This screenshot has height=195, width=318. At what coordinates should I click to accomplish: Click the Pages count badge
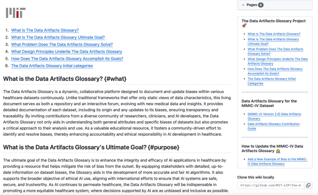click(260, 5)
